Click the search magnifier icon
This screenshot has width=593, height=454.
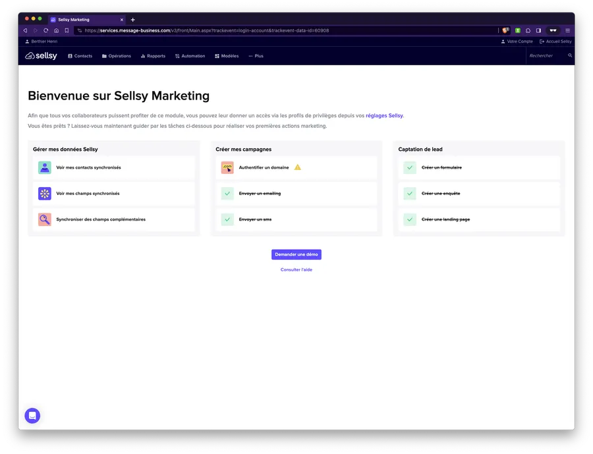(570, 55)
